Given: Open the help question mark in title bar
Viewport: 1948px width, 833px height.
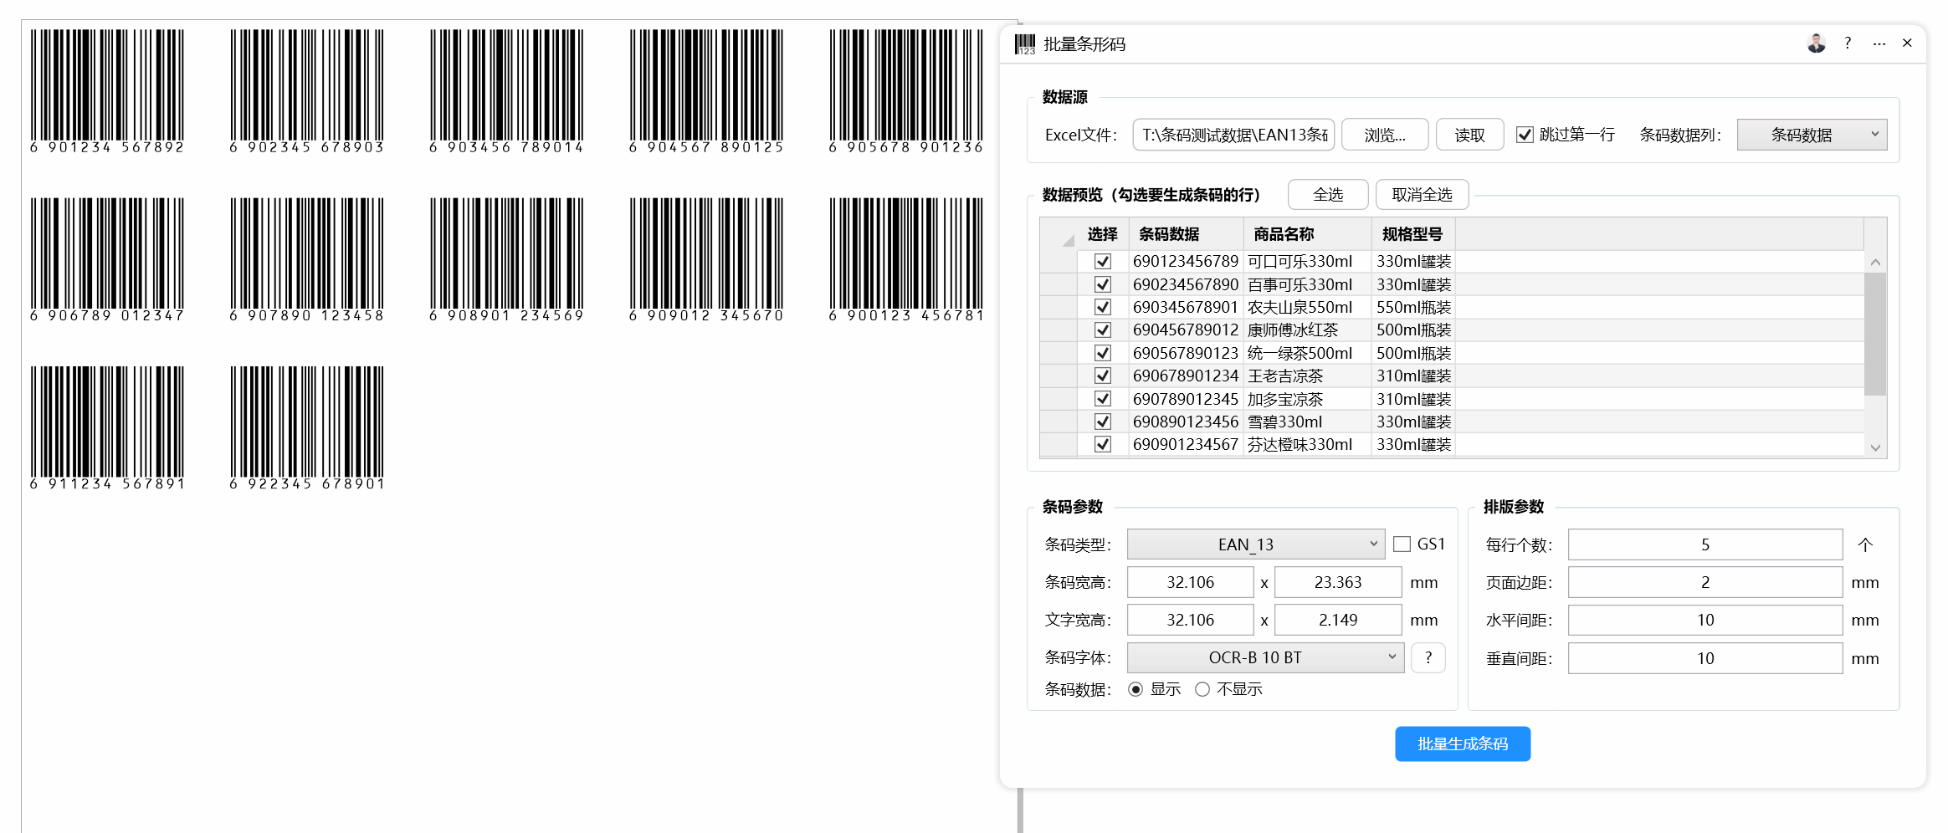Looking at the screenshot, I should click(1848, 43).
